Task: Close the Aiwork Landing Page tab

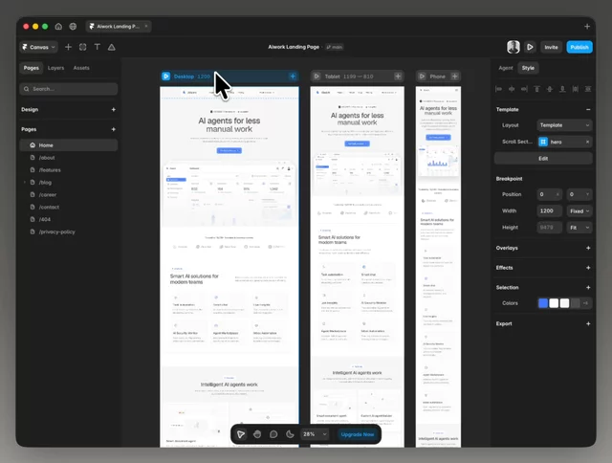Action: pos(146,26)
